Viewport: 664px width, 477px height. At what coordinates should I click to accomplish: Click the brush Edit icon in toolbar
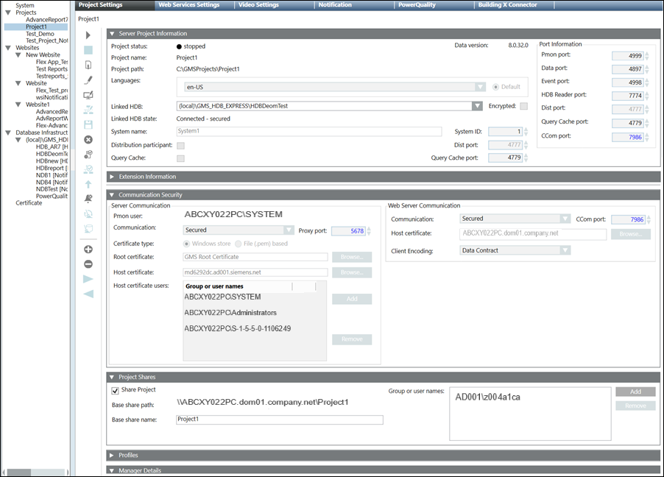point(88,80)
